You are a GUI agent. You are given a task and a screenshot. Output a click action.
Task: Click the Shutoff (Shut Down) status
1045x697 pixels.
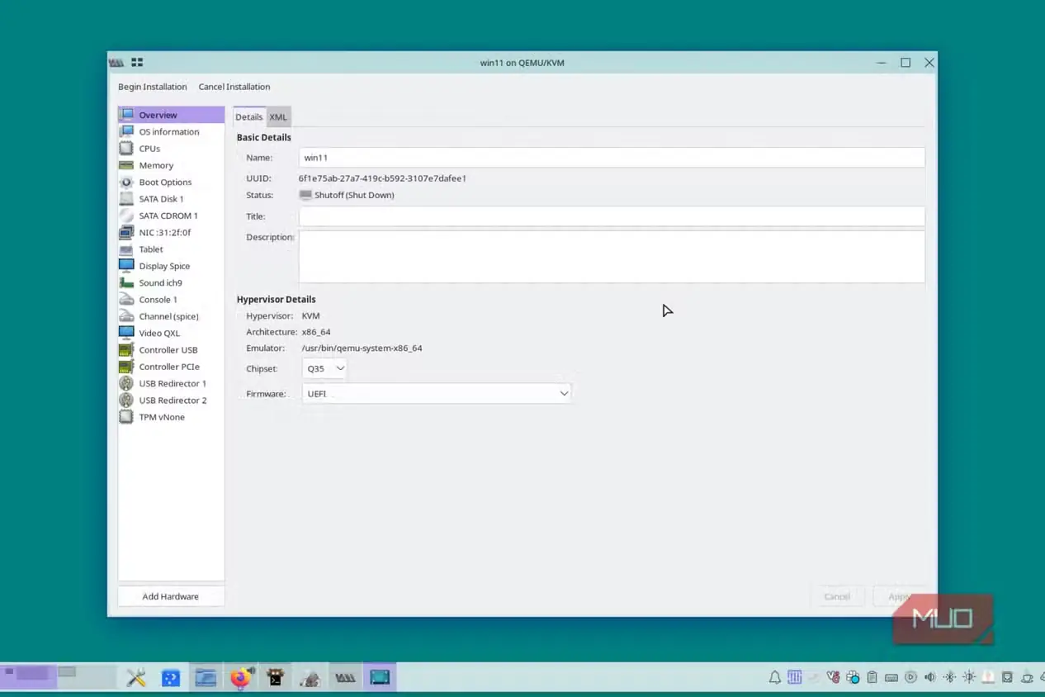[x=354, y=196]
